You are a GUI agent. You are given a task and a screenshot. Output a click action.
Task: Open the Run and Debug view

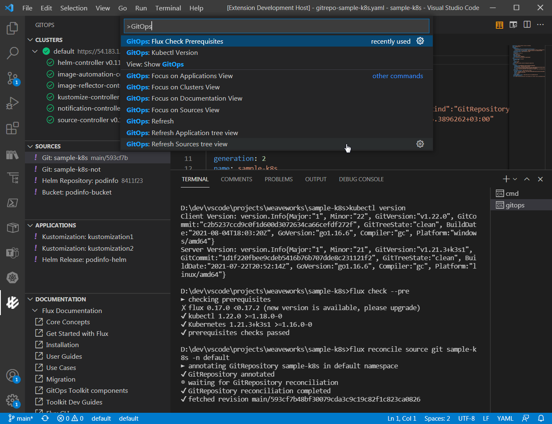pos(12,103)
